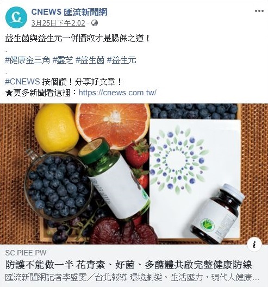Image resolution: width=268 pixels, height=287 pixels.
Task: Visit the CNEWS 匯流新聞網 page name
Action: 69,12
